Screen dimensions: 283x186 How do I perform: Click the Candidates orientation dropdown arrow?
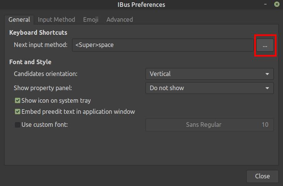pos(267,74)
